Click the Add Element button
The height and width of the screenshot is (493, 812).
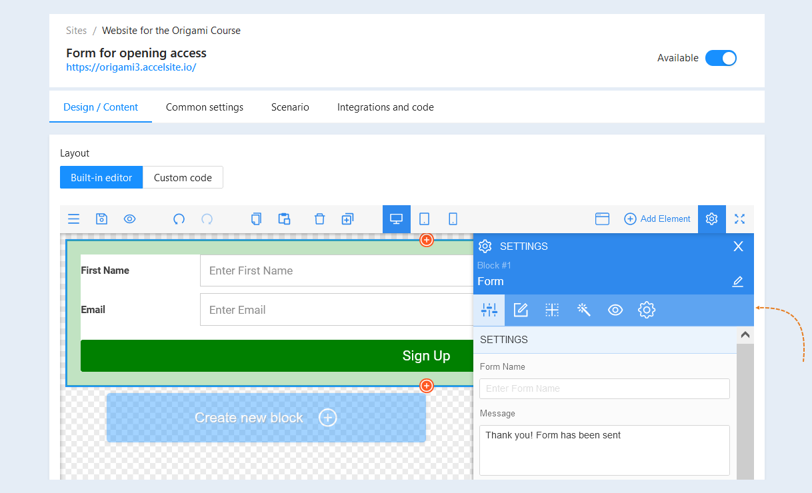tap(657, 219)
